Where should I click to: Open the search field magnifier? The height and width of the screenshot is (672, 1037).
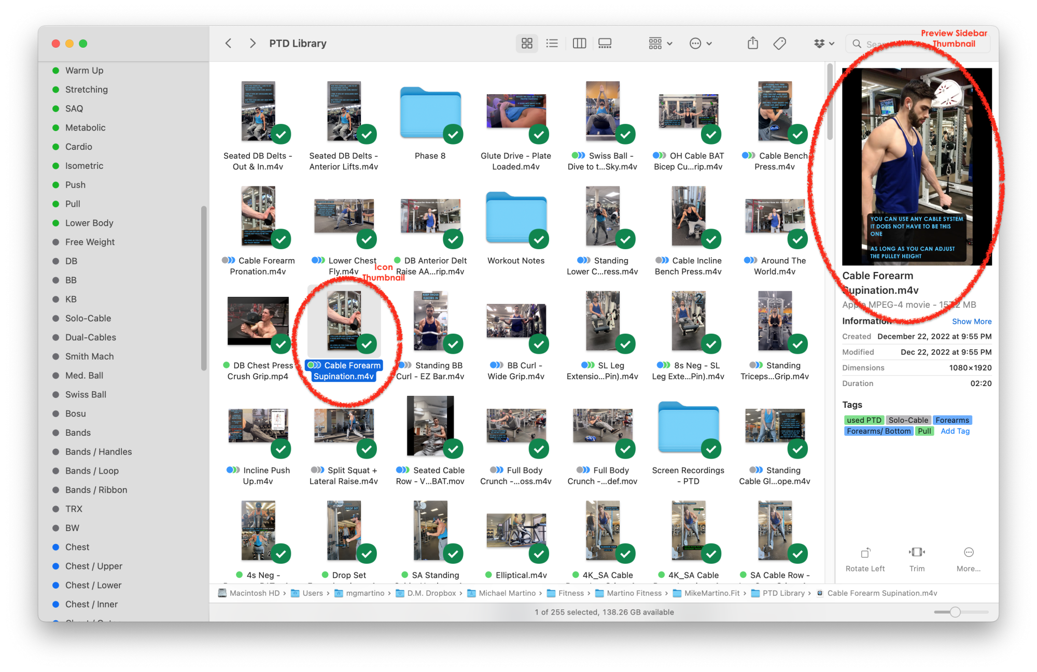[857, 44]
